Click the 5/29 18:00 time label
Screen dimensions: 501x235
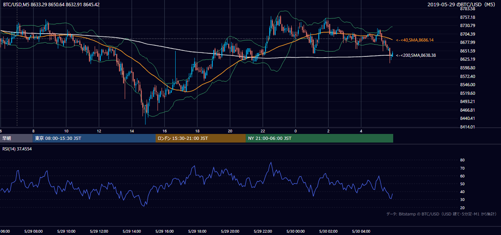pyautogui.click(x=197, y=231)
